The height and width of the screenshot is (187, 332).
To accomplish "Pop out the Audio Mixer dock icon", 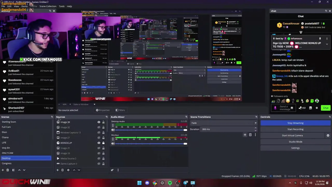I will (186, 117).
